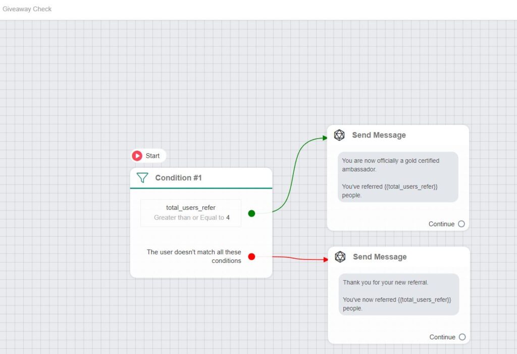Click Continue connector circle of gold ambassador message

461,224
